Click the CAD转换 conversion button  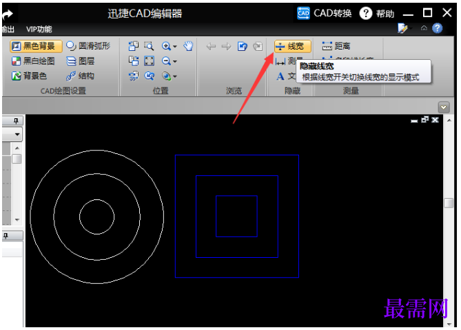pyautogui.click(x=325, y=13)
